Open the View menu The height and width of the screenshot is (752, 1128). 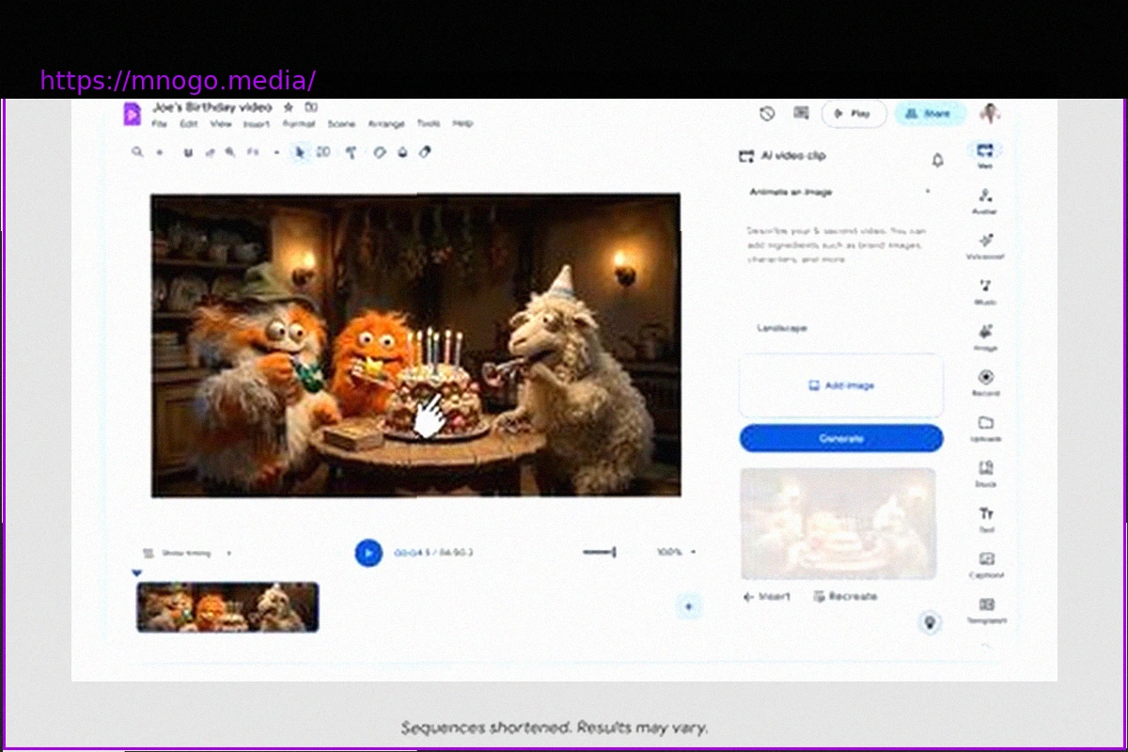click(x=221, y=124)
